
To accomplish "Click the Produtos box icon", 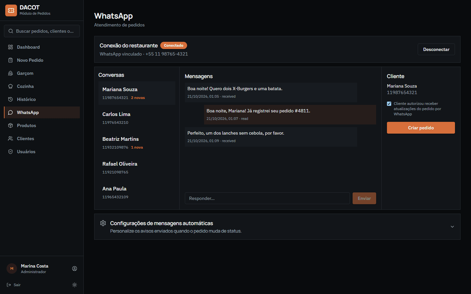I will click(10, 125).
